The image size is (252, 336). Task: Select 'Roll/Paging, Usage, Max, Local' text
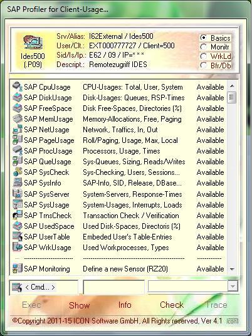coord(130,140)
